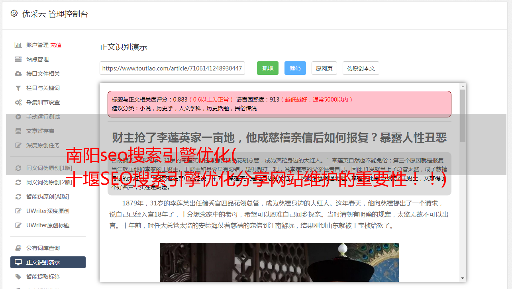Click the monitor icon for 正文识别演示
512x289 pixels.
pos(18,262)
